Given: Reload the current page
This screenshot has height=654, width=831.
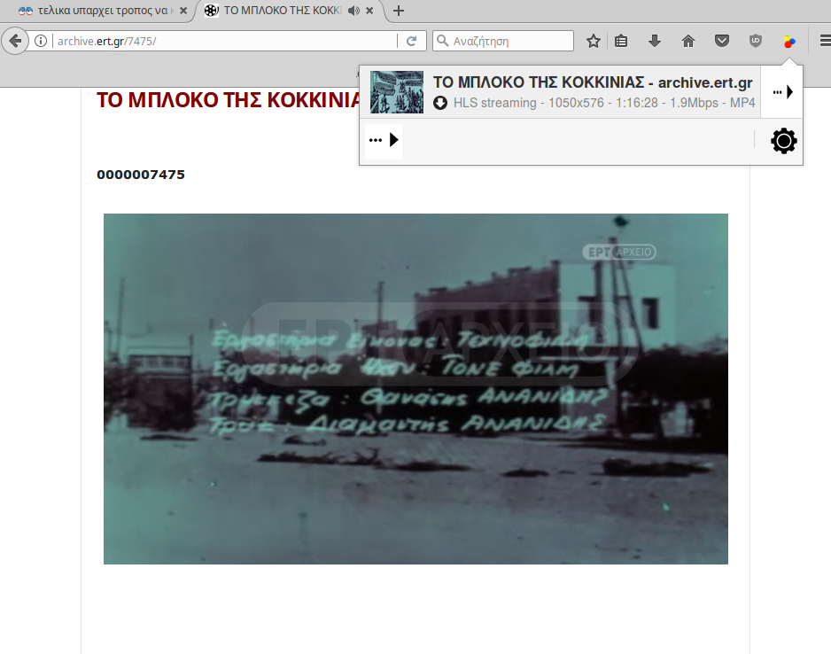Looking at the screenshot, I should tap(411, 41).
